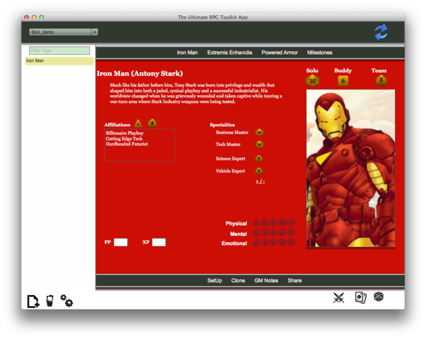Mark Mental stress d4
426x339 pixels.
(x=256, y=232)
